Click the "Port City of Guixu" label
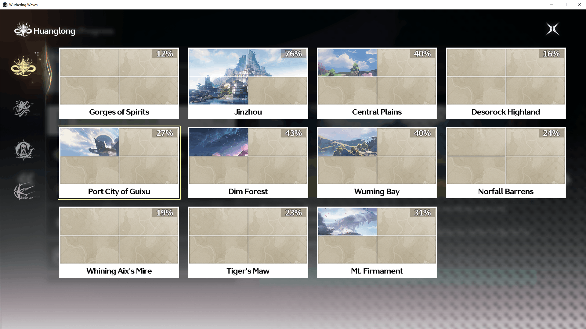Viewport: 586px width, 329px height. point(119,192)
